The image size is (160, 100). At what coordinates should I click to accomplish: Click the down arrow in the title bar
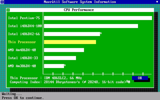coord(157,2)
